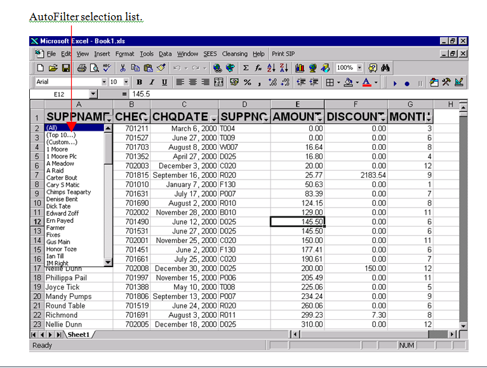
Task: Click the Name Box showing E12
Action: (59, 94)
